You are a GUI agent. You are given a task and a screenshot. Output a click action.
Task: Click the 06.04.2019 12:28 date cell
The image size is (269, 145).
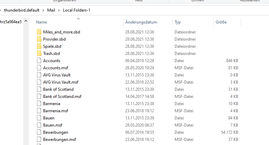(x=140, y=61)
